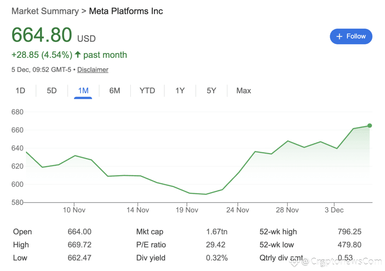Select the 1M tab

(83, 91)
